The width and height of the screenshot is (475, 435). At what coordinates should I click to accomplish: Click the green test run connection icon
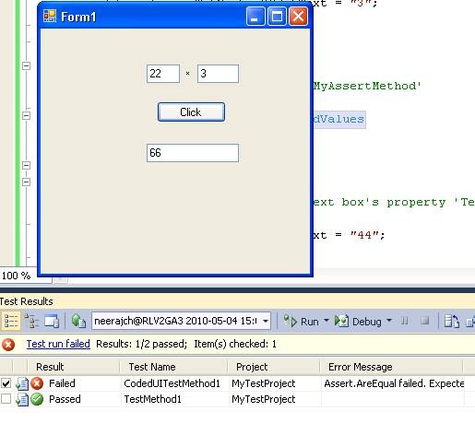pyautogui.click(x=78, y=322)
